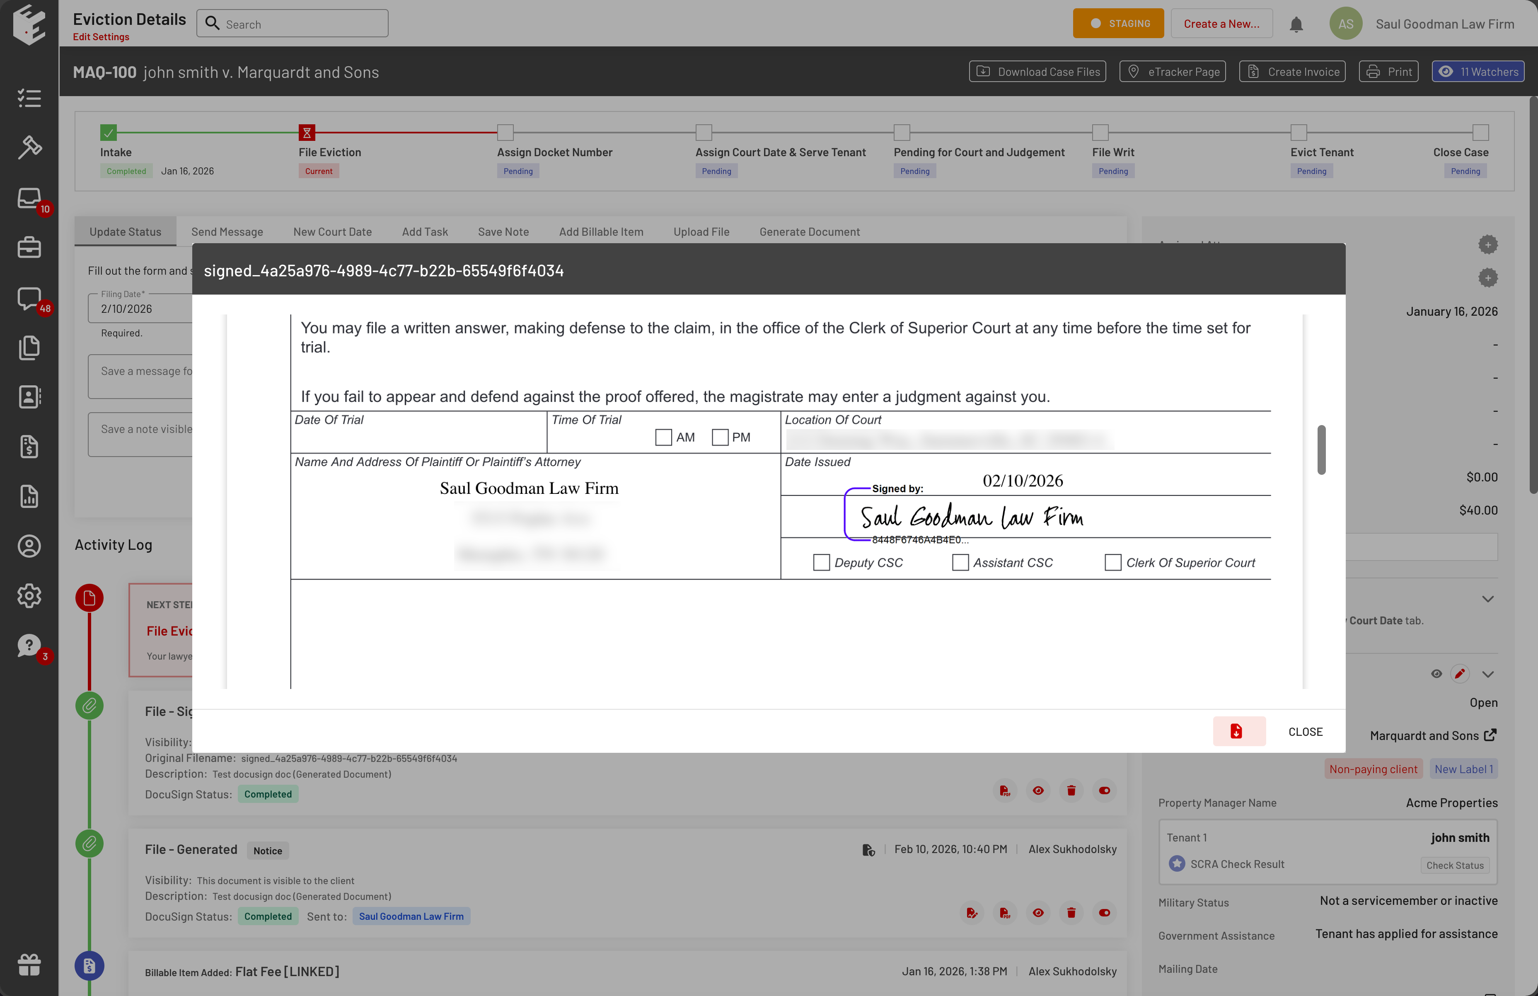Check the AM checkbox for Time Of Trial

(x=663, y=438)
